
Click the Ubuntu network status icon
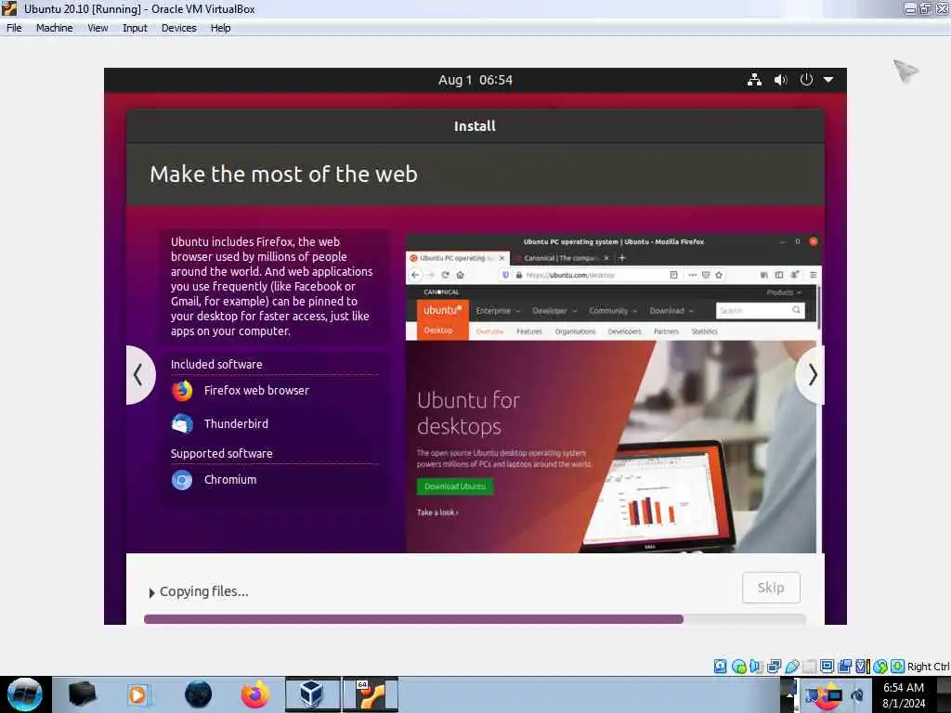(x=754, y=80)
